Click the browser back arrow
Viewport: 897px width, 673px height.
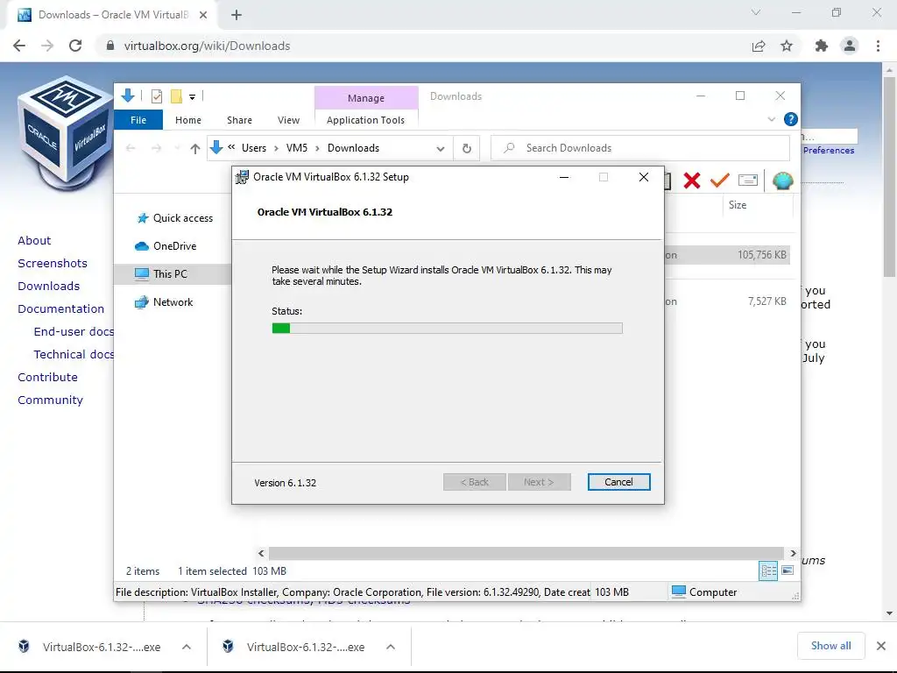pyautogui.click(x=19, y=46)
